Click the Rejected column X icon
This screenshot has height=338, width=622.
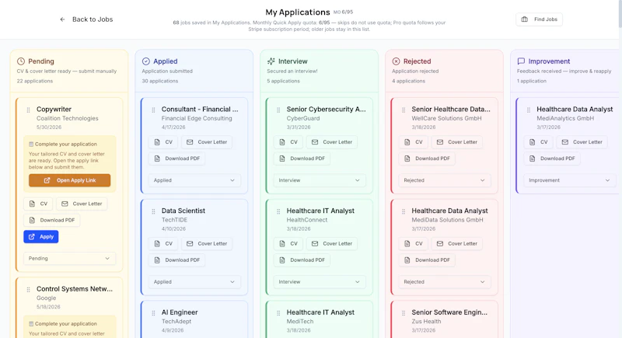(396, 61)
